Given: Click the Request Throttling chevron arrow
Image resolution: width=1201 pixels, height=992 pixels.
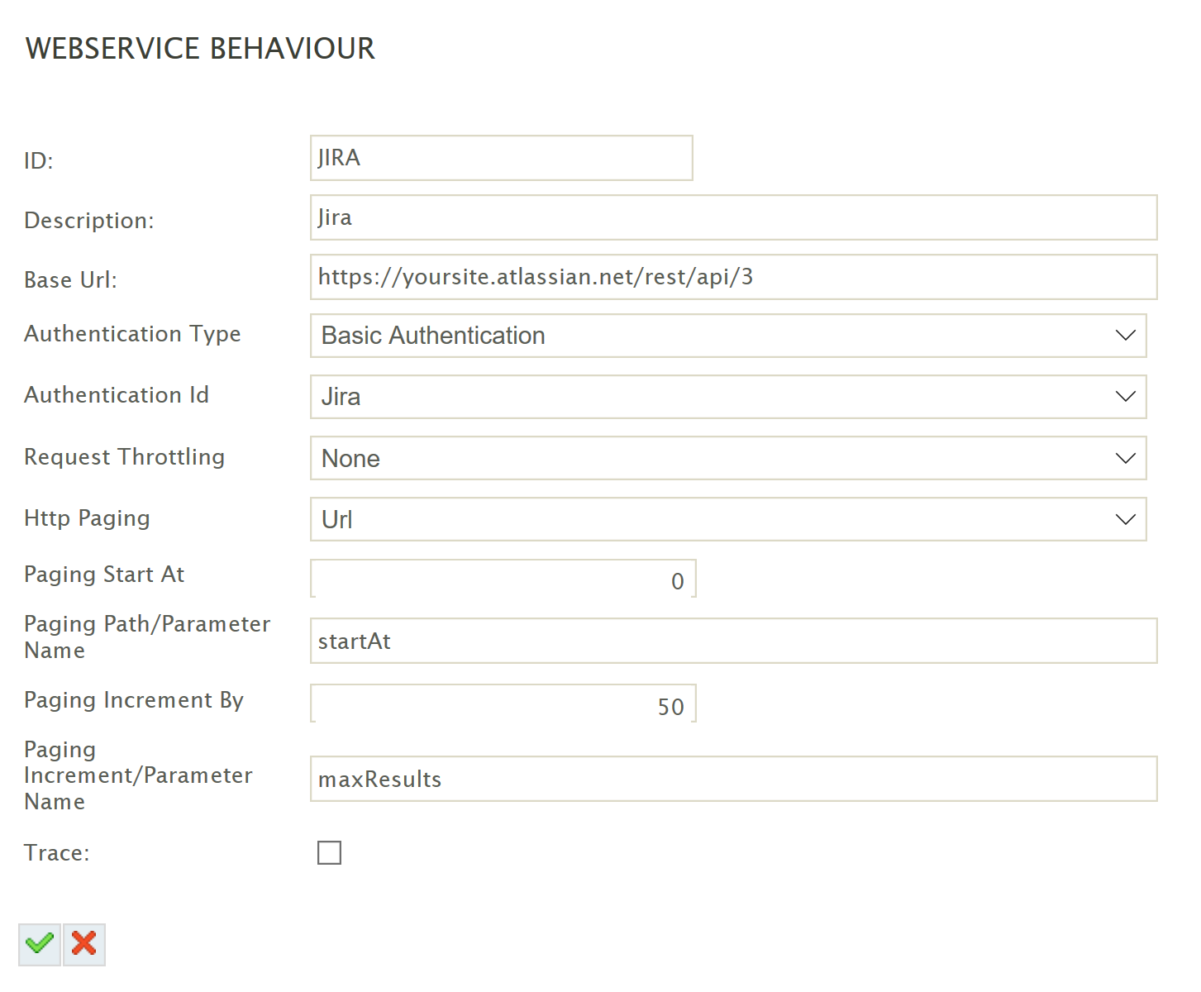Looking at the screenshot, I should coord(1125,458).
